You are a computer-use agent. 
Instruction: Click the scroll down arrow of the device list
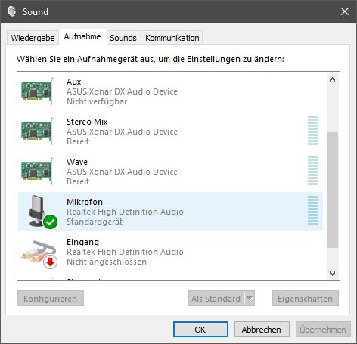tap(332, 273)
